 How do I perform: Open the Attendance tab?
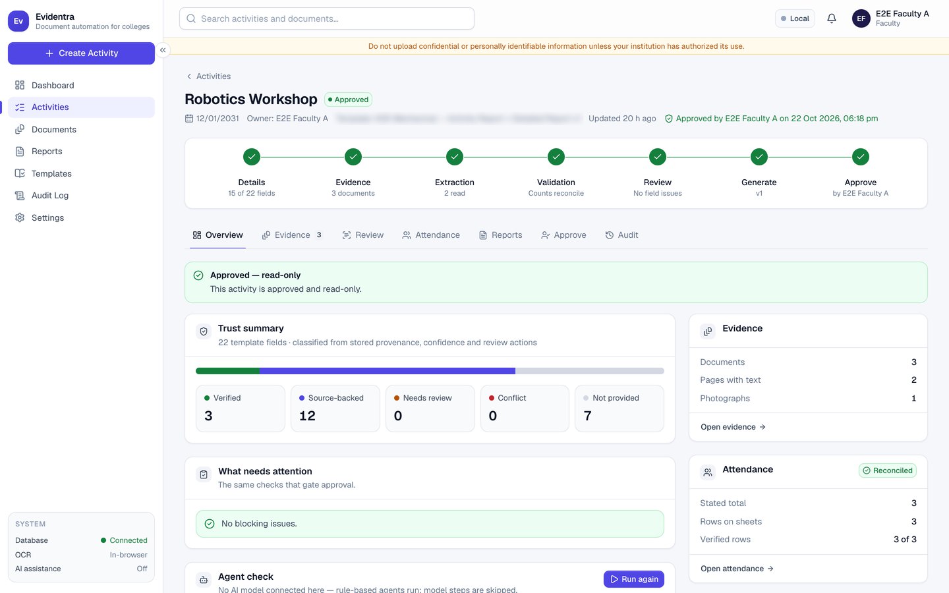[431, 235]
